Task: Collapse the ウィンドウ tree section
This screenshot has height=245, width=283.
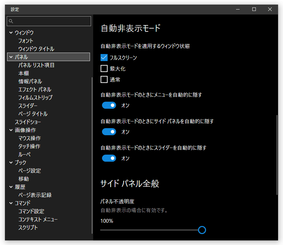Action: tap(11, 33)
